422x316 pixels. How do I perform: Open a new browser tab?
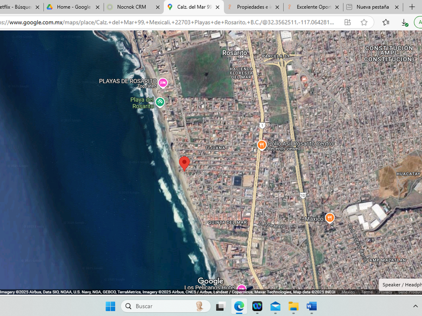coord(412,7)
